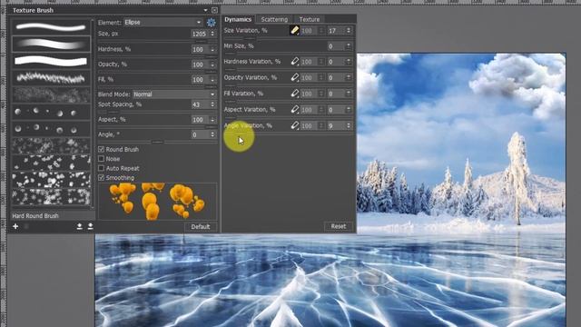581x327 pixels.
Task: Open the Blend Mode Normal dropdown
Action: click(174, 94)
